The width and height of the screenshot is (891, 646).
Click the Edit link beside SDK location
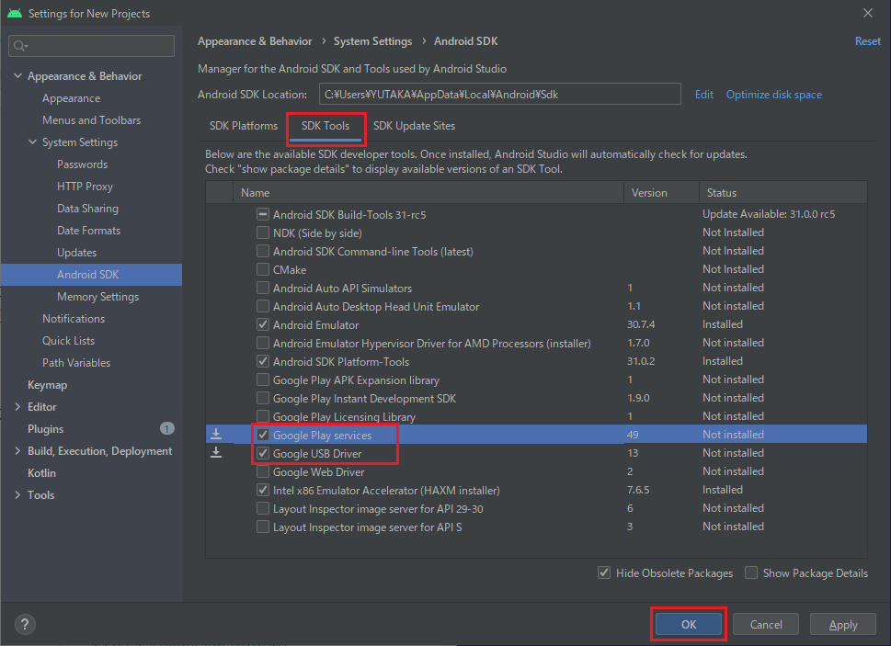[x=704, y=95]
